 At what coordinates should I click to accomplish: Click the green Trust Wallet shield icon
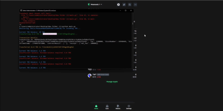click(x=89, y=4)
